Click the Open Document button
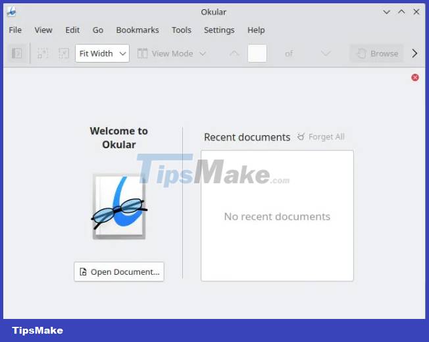 click(119, 271)
